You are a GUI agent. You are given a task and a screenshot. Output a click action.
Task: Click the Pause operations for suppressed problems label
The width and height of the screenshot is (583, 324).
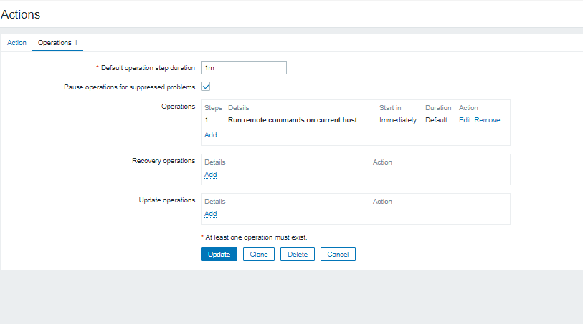[x=129, y=87]
